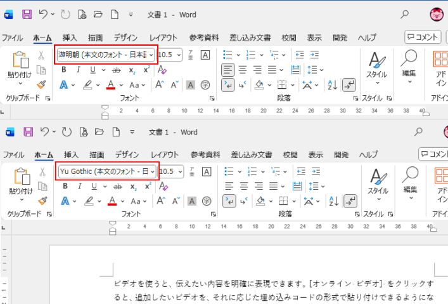Click Copy icon in lower window
Image resolution: width=448 pixels, height=304 pixels.
point(42,187)
